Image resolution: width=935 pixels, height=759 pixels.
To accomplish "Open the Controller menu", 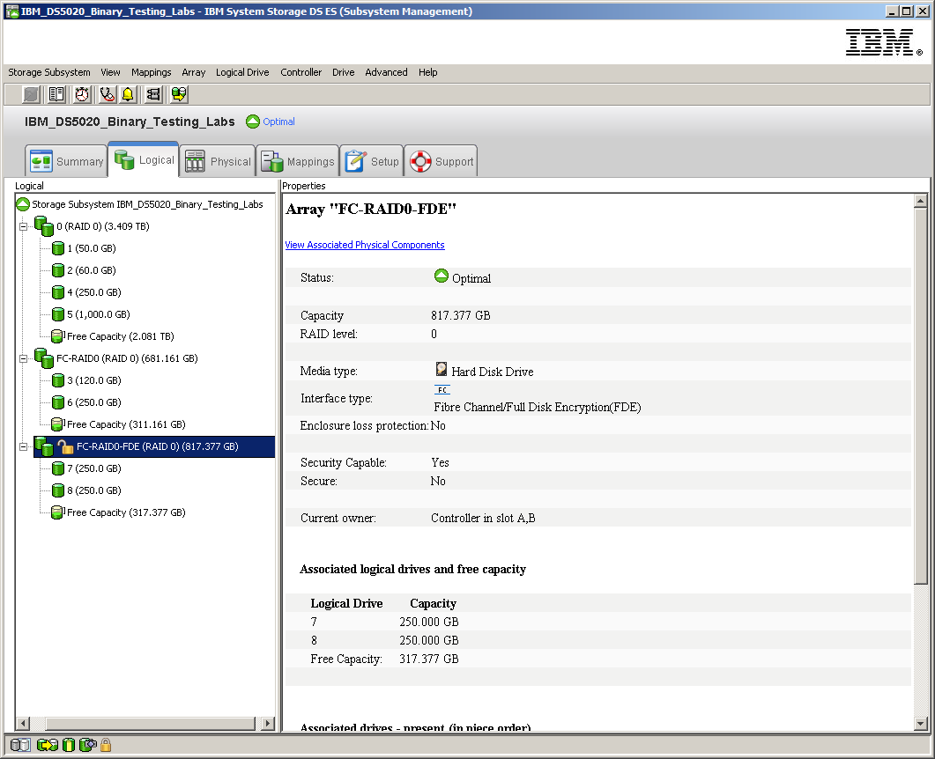I will (x=301, y=72).
